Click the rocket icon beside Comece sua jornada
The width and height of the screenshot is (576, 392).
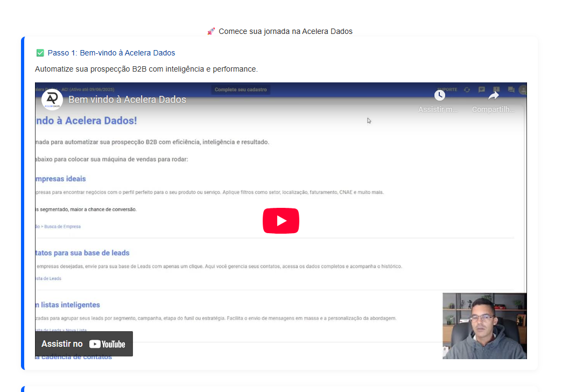point(211,32)
